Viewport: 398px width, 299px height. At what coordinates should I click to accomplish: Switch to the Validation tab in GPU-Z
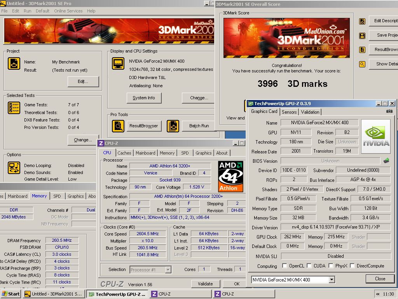[x=310, y=112]
